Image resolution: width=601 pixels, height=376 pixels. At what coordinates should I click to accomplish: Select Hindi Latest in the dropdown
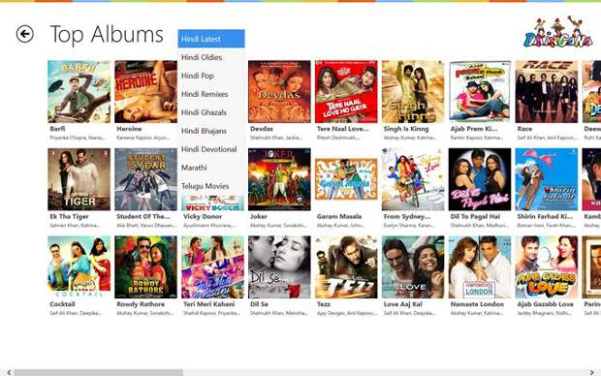tap(211, 39)
